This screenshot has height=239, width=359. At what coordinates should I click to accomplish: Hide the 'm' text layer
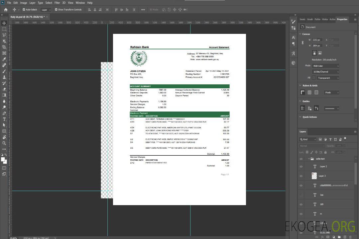point(301,214)
